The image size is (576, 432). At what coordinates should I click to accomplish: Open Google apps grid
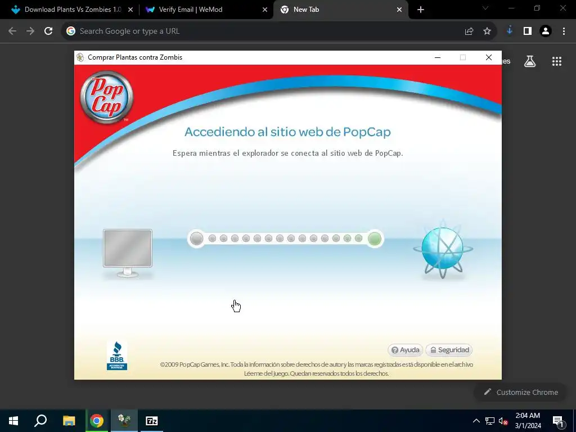pyautogui.click(x=557, y=61)
